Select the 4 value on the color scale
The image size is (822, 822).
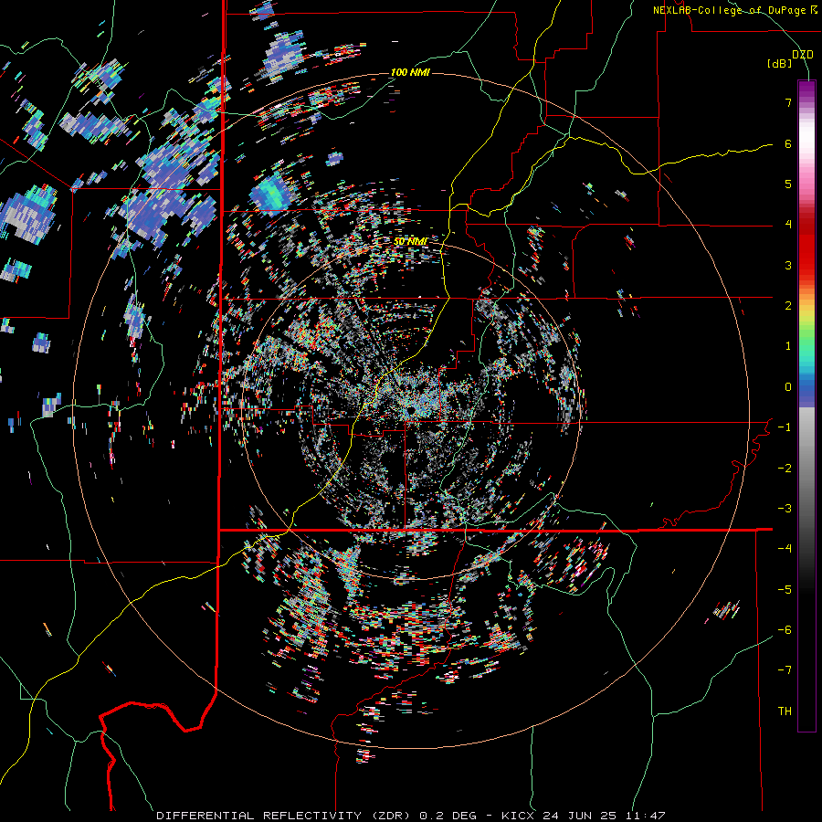coord(788,225)
